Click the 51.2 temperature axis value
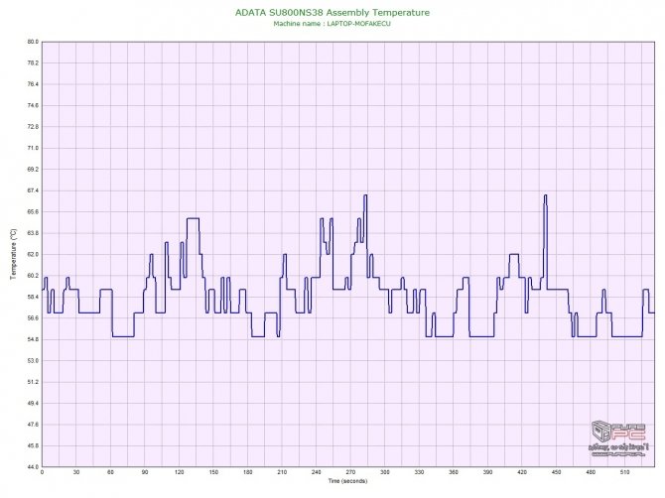This screenshot has width=665, height=498. tap(33, 382)
